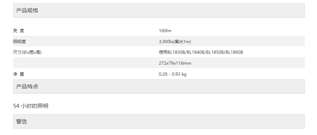Expand the 产品规格 section header
The height and width of the screenshot is (135, 317).
(159, 11)
